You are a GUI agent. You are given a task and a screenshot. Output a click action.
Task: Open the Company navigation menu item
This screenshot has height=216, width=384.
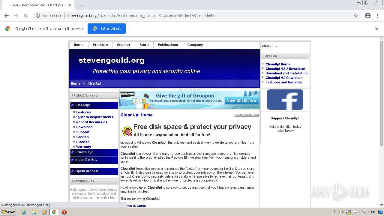[x=195, y=45]
